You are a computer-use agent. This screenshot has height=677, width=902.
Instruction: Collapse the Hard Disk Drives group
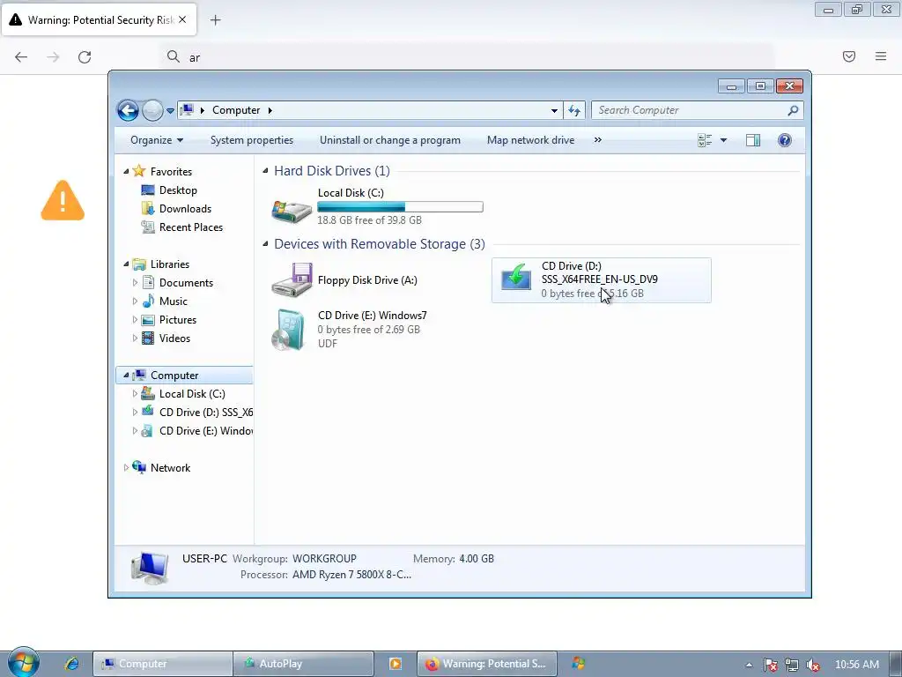[265, 170]
